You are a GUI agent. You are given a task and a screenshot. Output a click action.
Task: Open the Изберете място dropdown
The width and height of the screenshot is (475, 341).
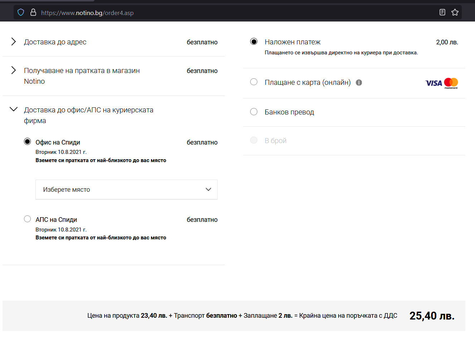(126, 190)
